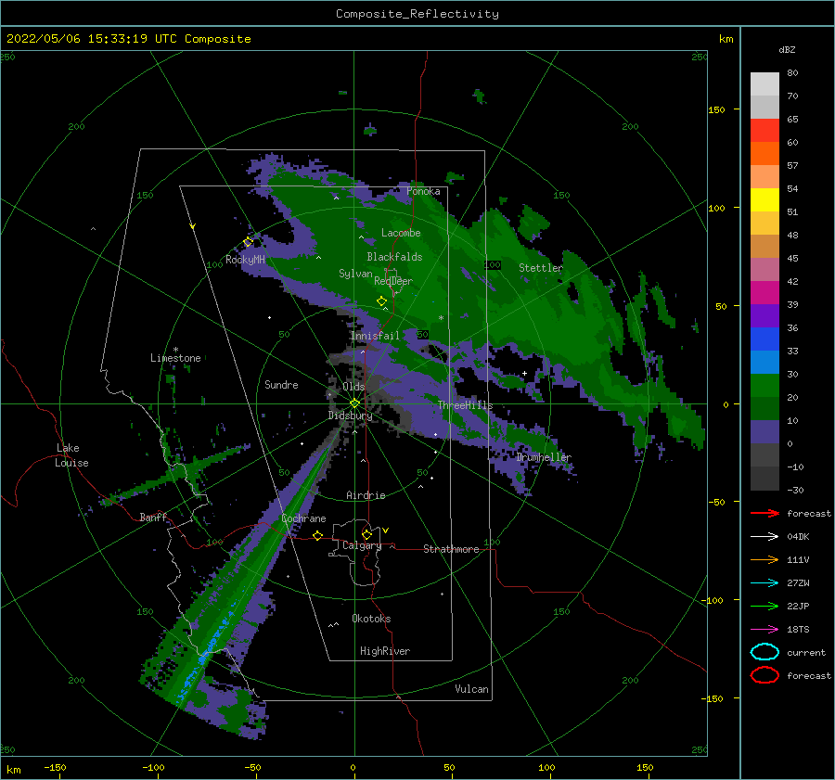835x780 pixels.
Task: Click the yellow marker below Cochrane
Action: 317,535
